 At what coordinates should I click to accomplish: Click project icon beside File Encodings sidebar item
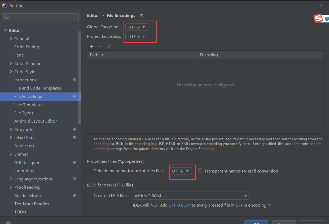coord(74,96)
